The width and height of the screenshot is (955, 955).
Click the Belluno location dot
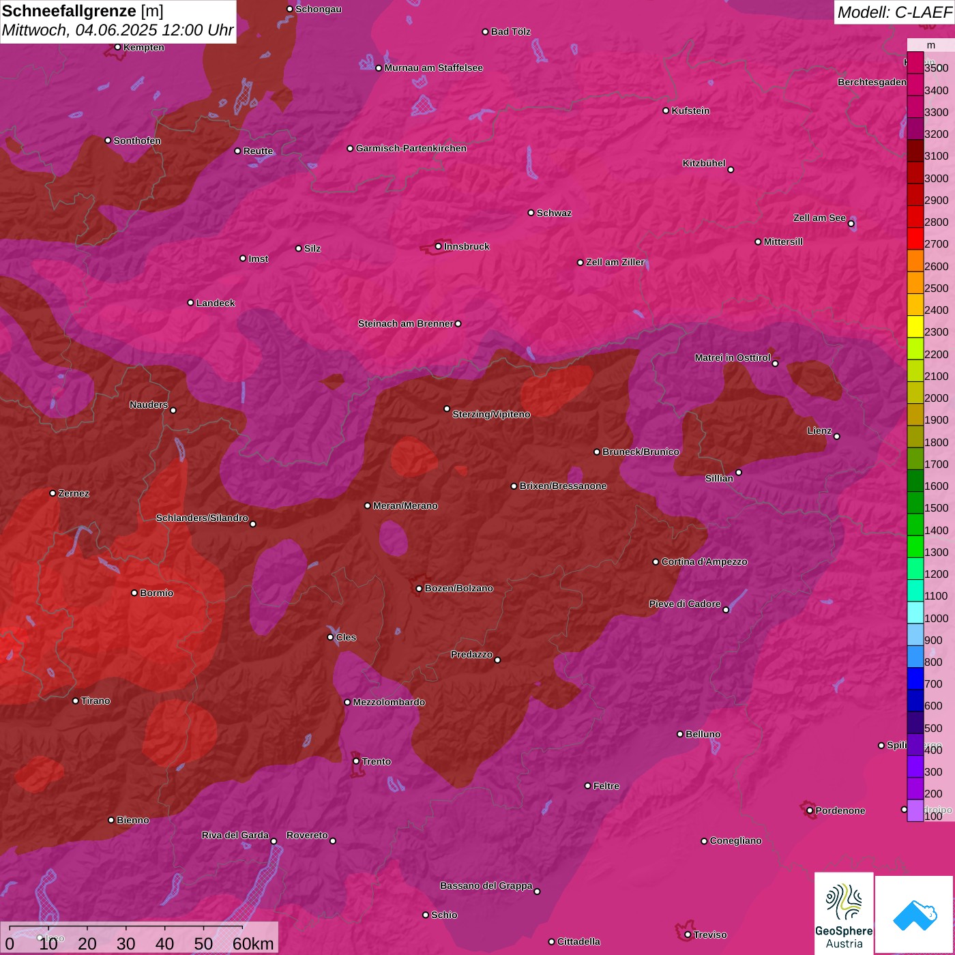680,734
